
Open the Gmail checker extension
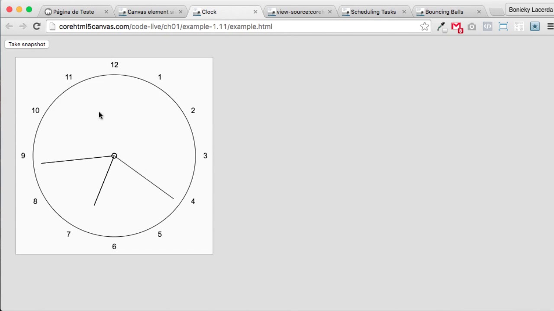[x=457, y=27]
